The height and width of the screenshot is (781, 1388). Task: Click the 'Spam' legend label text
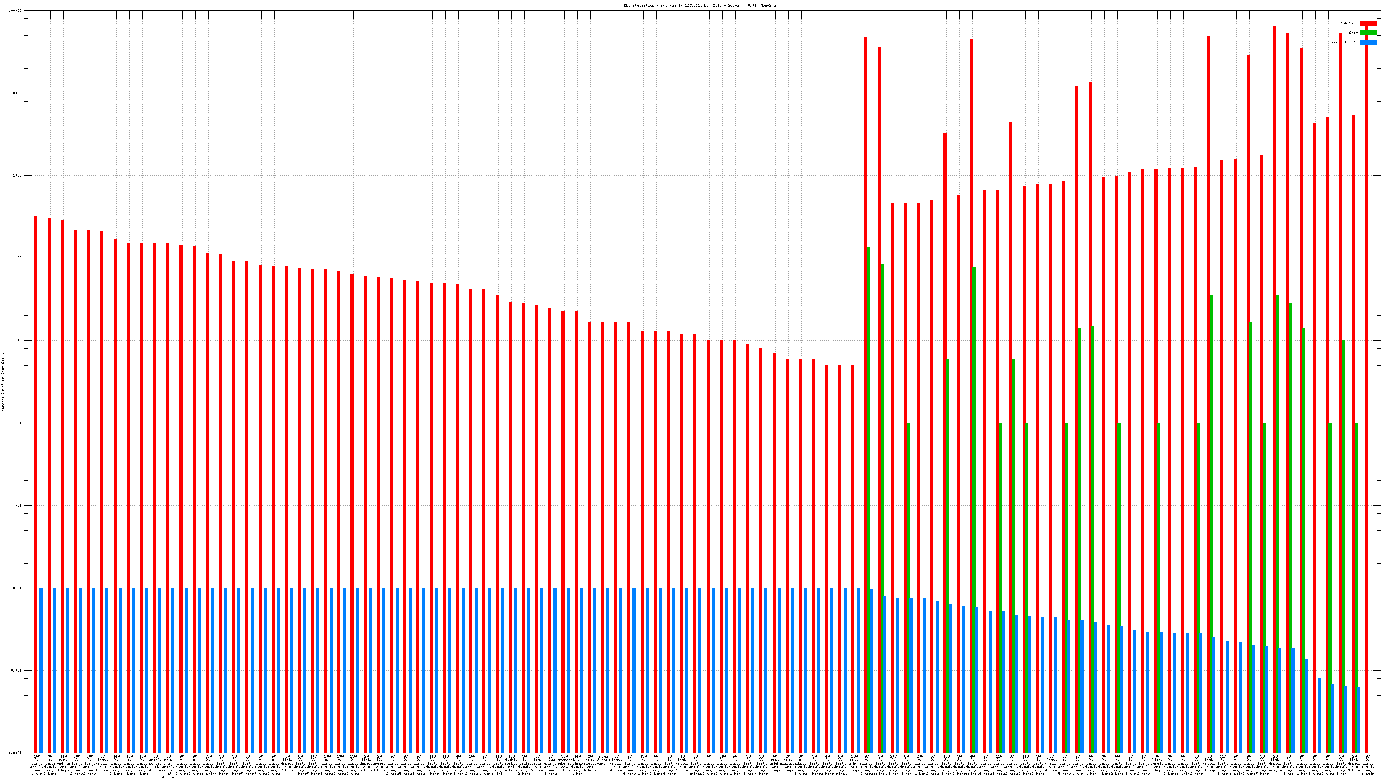click(1353, 33)
